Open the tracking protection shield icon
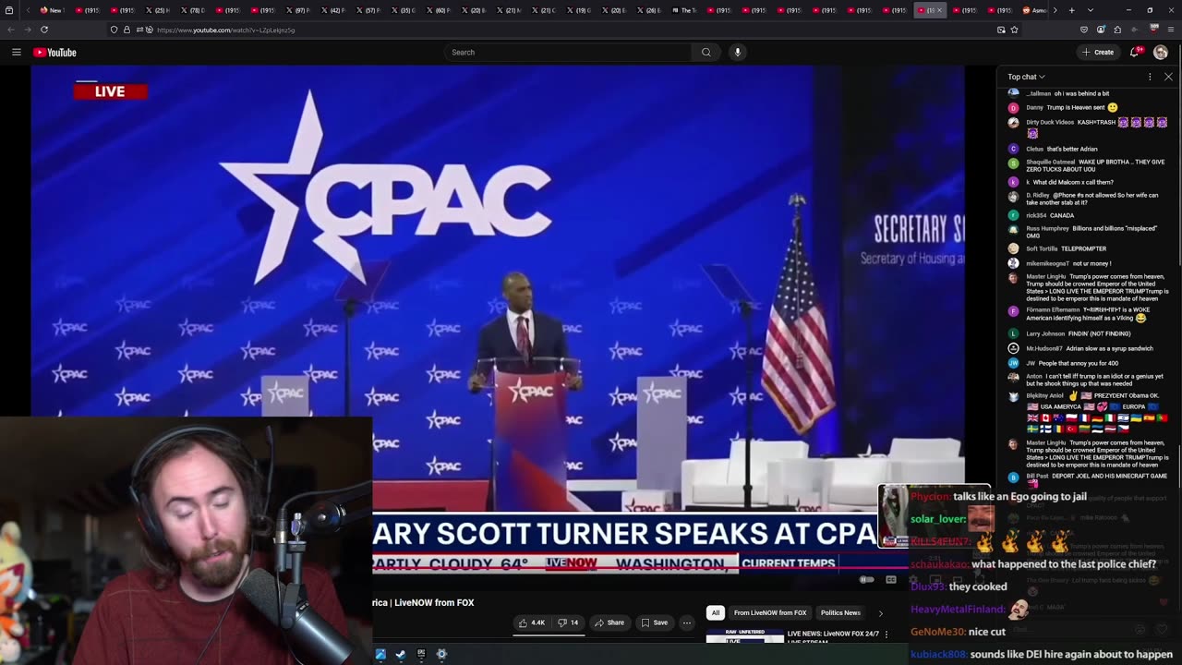The height and width of the screenshot is (665, 1182). [114, 30]
